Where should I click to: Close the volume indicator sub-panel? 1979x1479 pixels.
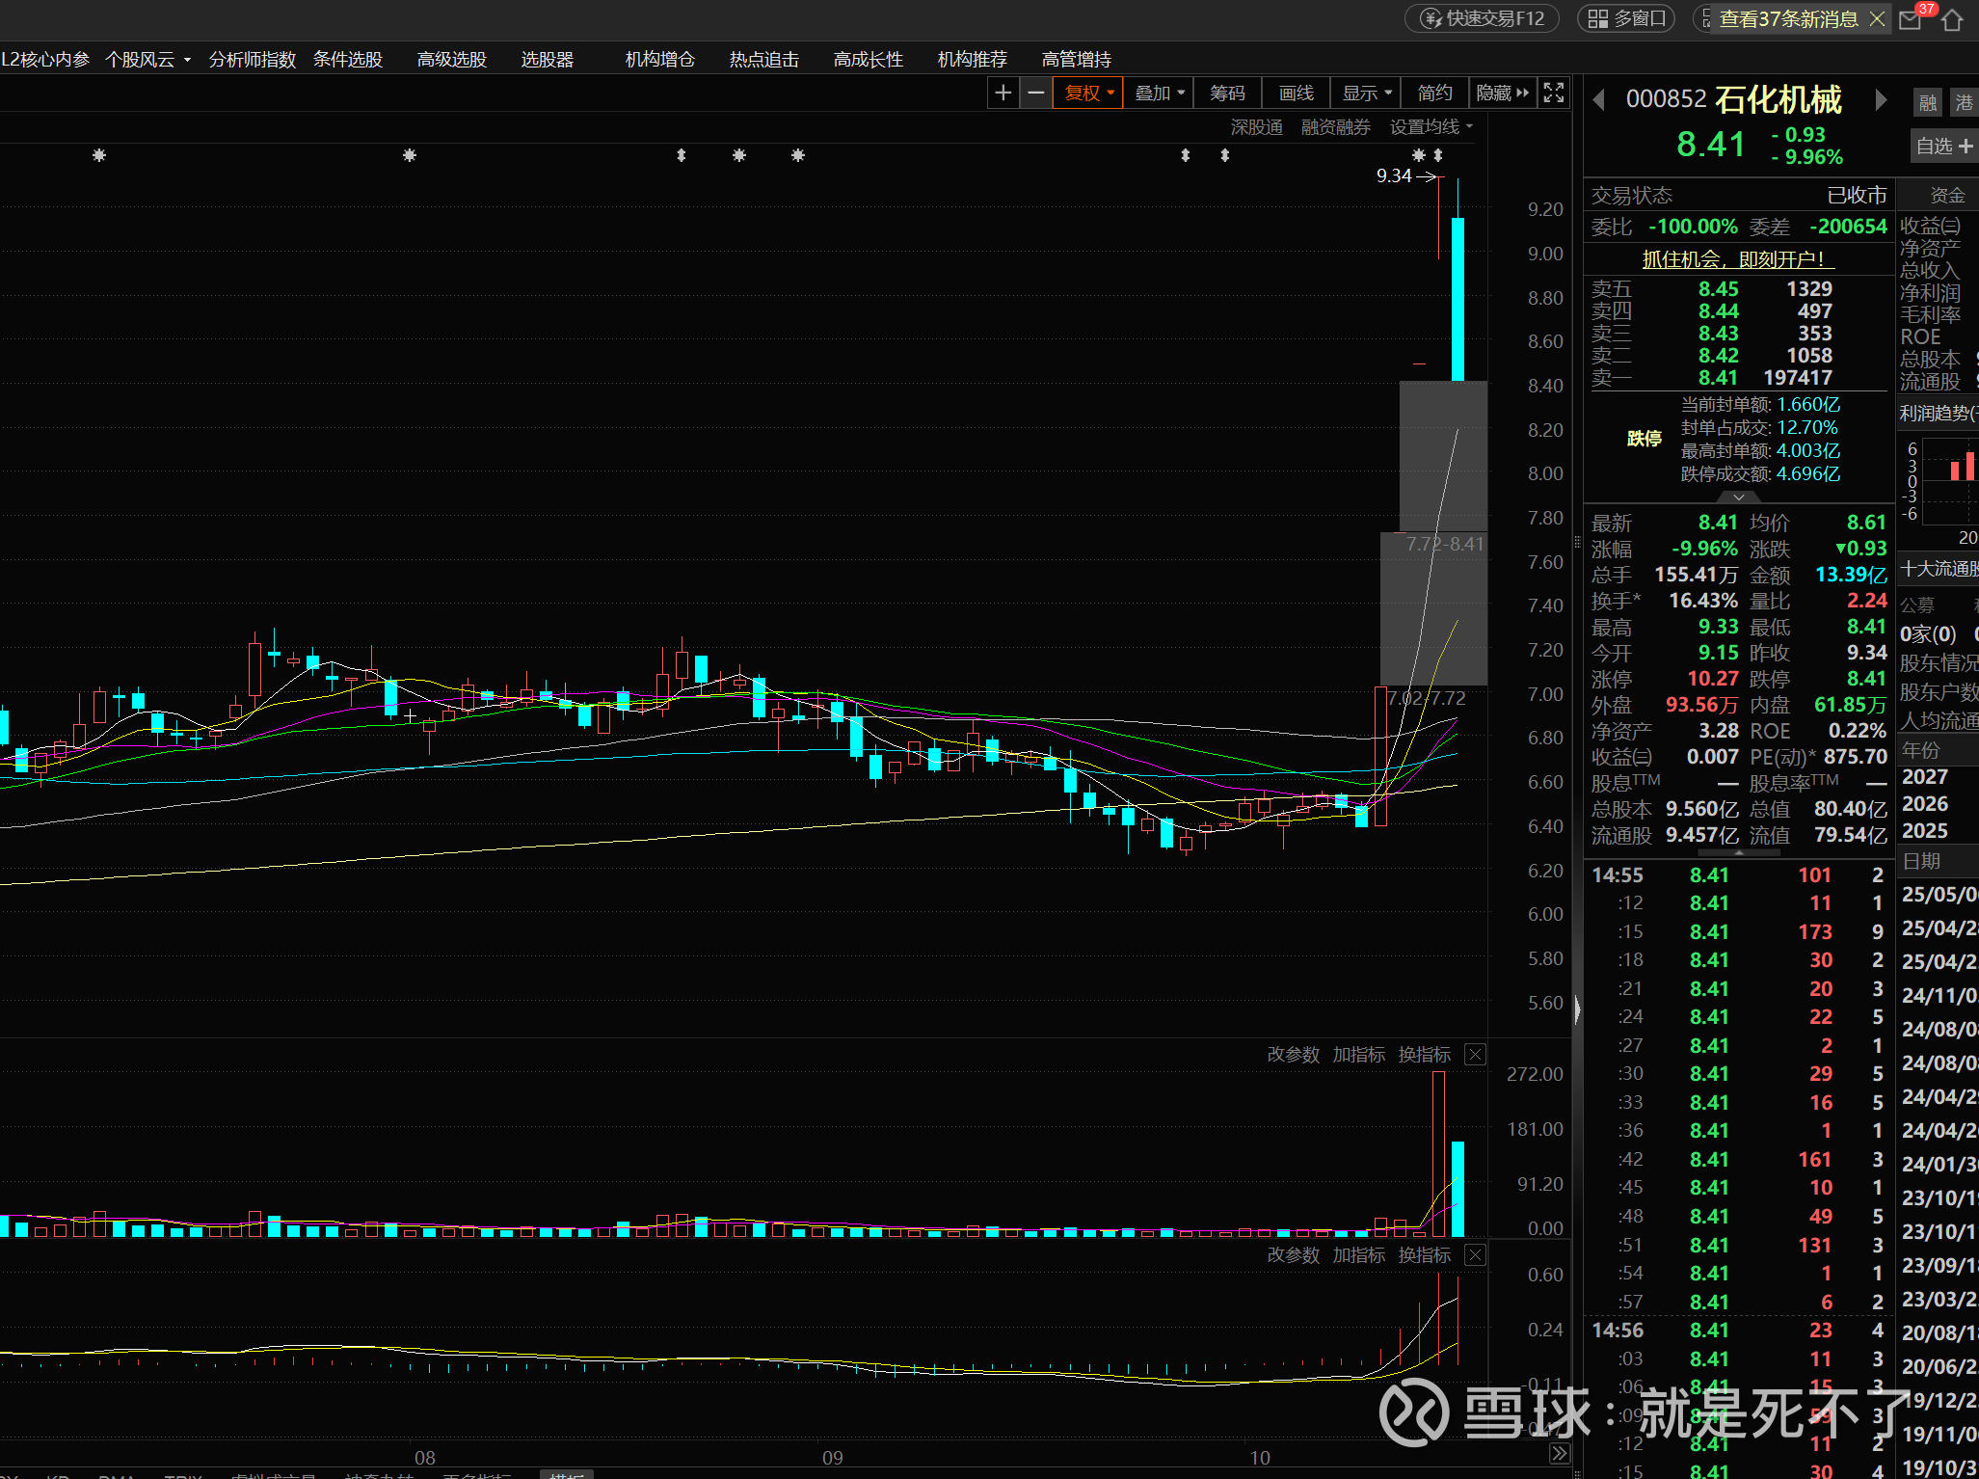tap(1475, 1054)
